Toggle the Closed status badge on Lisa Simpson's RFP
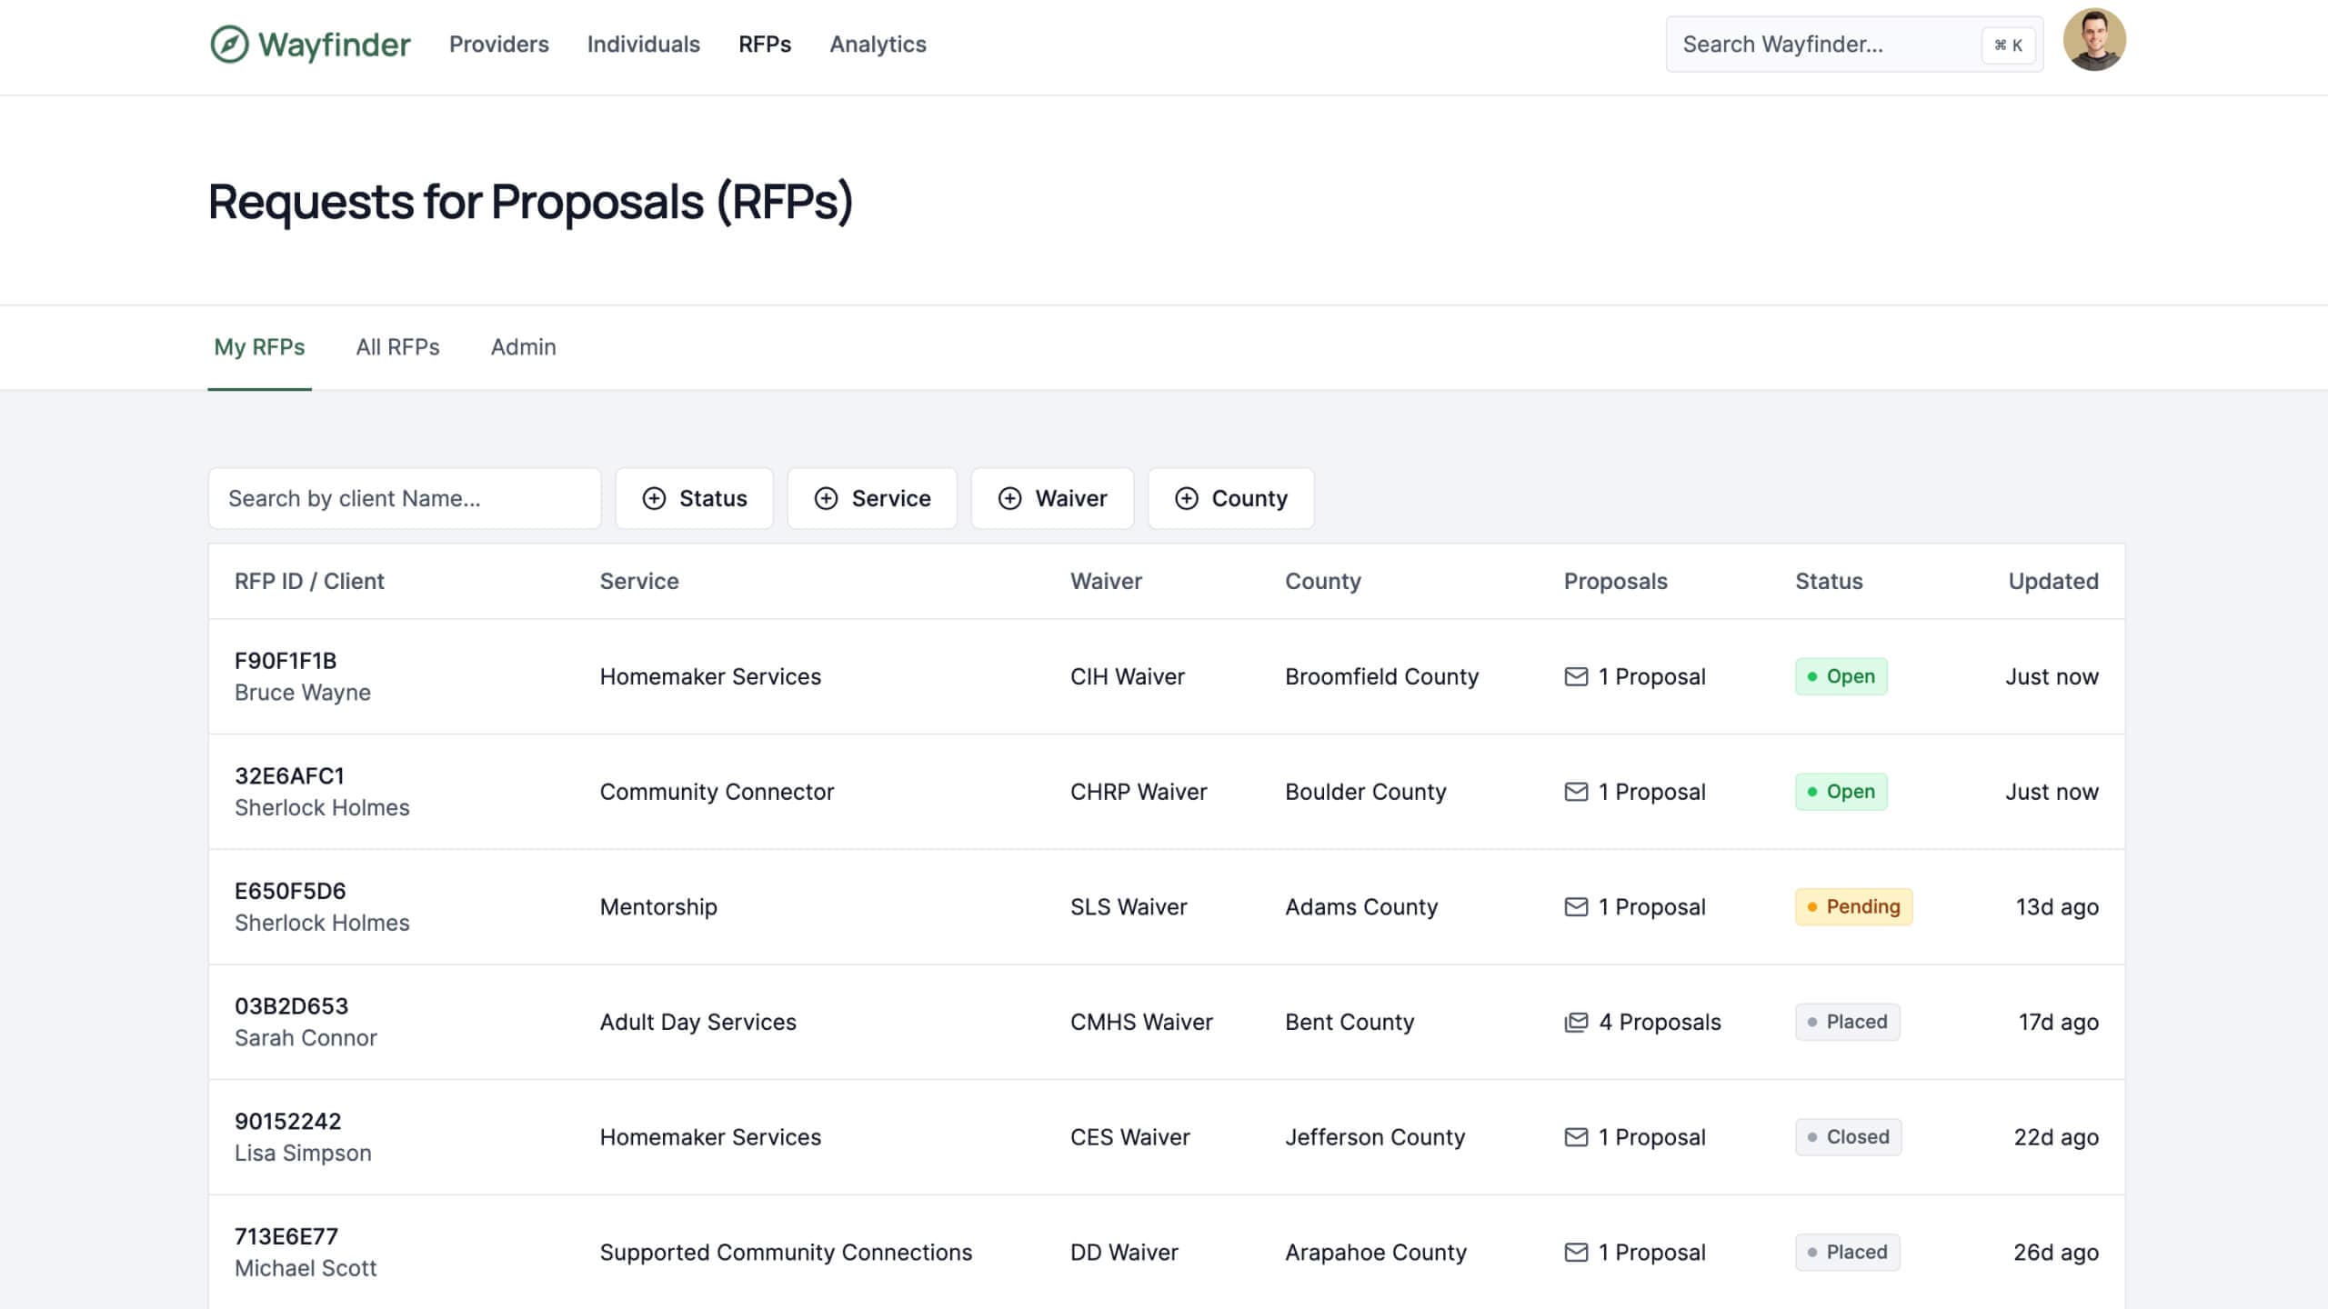This screenshot has height=1309, width=2328. 1848,1137
